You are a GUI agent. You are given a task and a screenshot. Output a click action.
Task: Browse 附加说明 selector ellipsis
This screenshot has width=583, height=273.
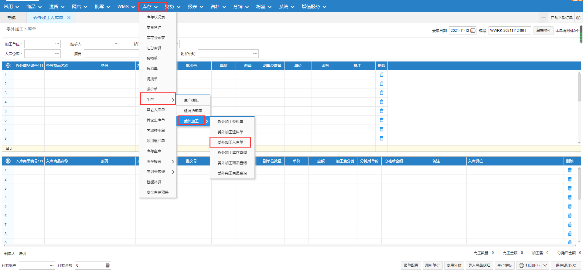tap(255, 54)
